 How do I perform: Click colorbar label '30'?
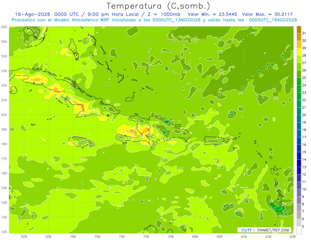pyautogui.click(x=304, y=41)
